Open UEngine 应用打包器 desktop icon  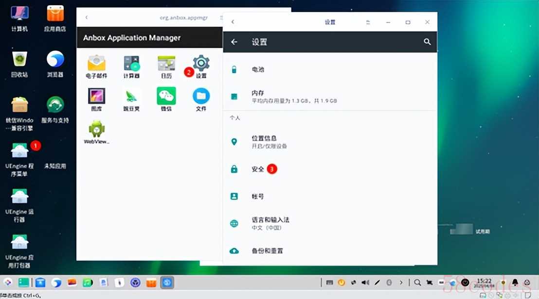coord(19,251)
